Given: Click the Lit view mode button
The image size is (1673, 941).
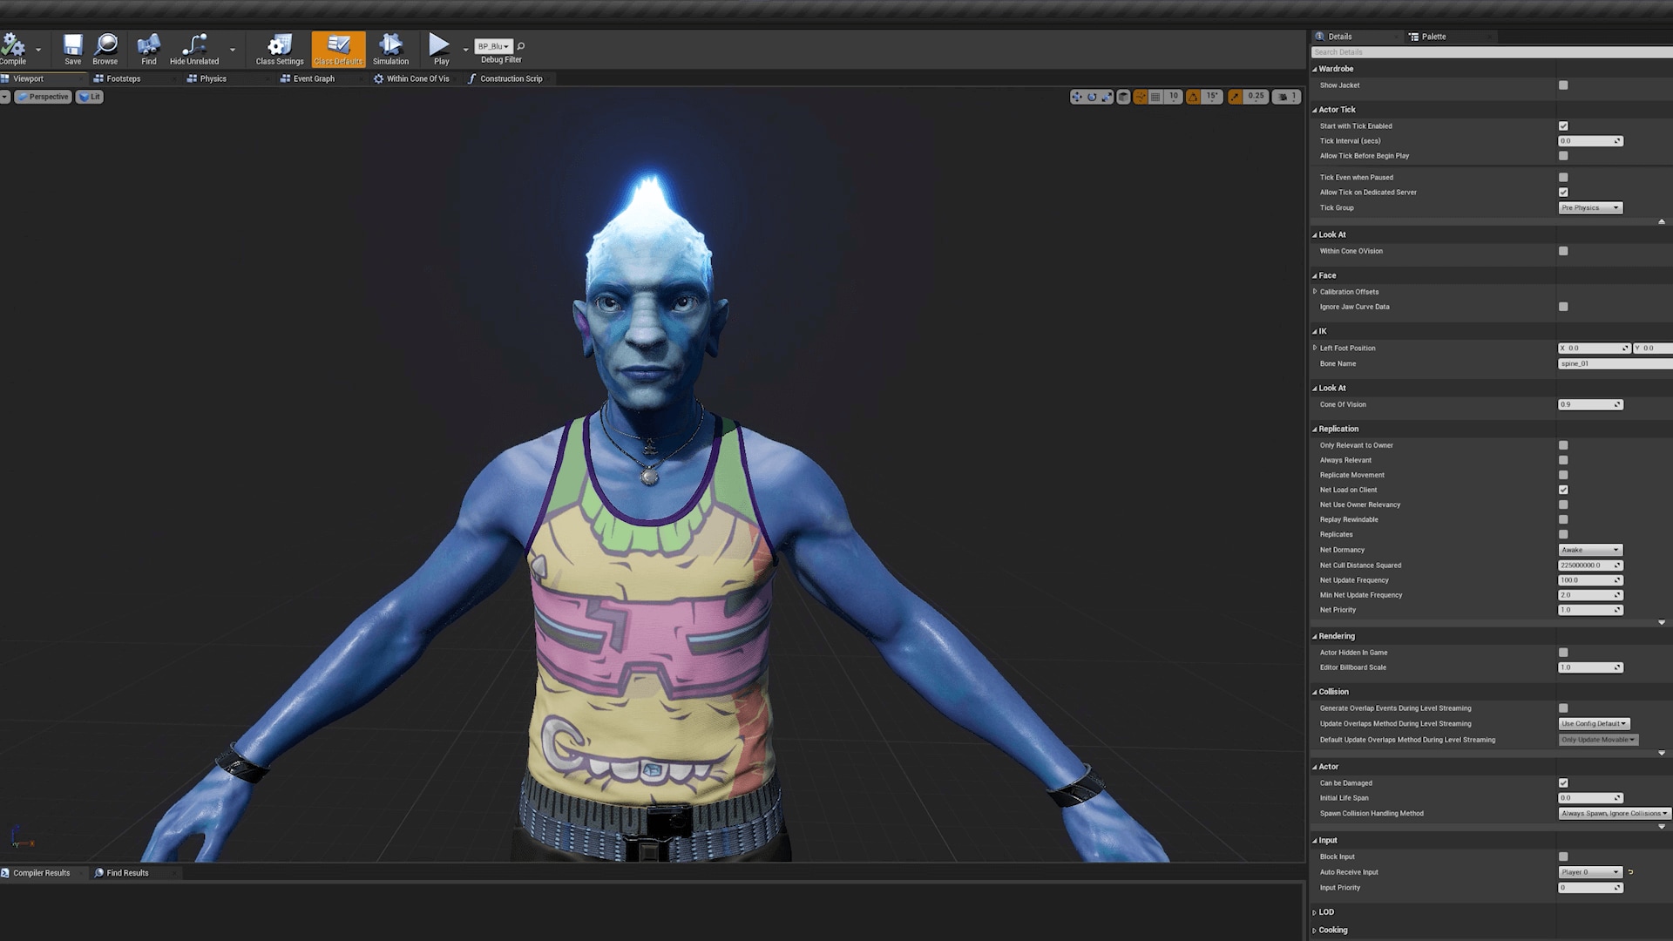Looking at the screenshot, I should coord(90,97).
